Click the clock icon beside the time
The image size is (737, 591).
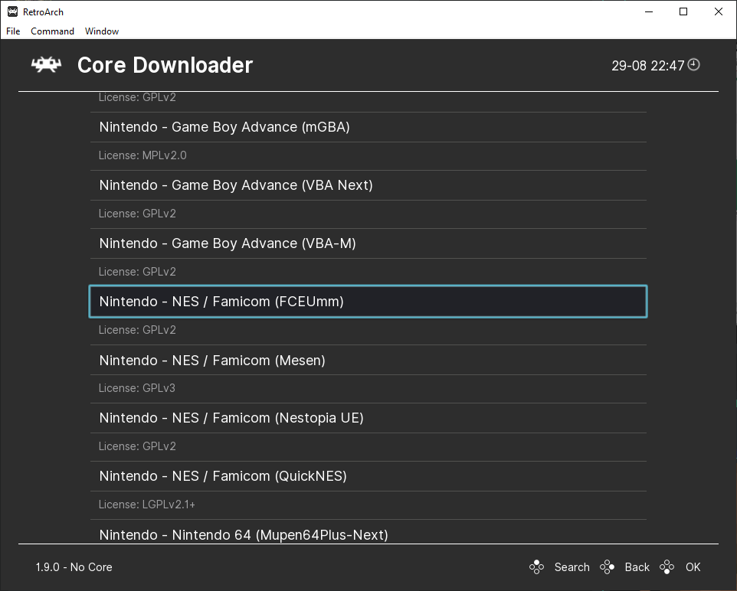694,65
